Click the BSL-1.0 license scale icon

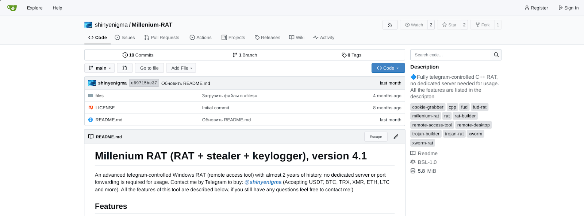(x=413, y=162)
